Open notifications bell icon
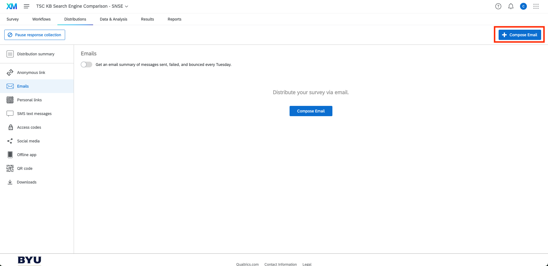 (511, 6)
